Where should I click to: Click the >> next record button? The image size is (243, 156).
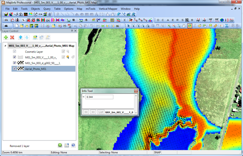coord(93,112)
